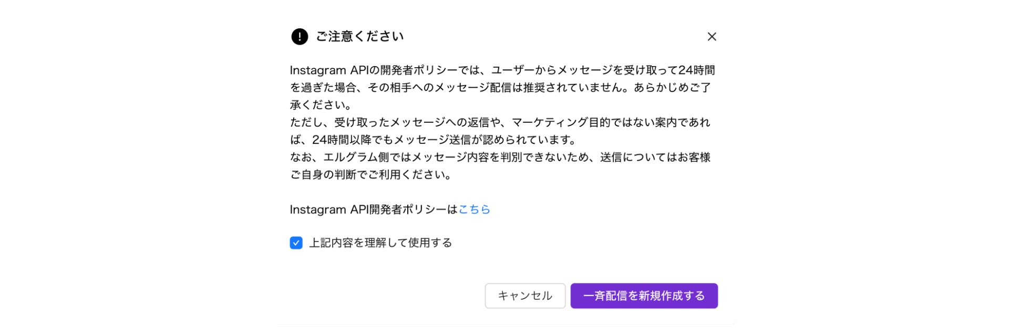Screen dimensions: 1009x336
Task: Click the 一斉配信を新規作成する button
Action: [644, 296]
